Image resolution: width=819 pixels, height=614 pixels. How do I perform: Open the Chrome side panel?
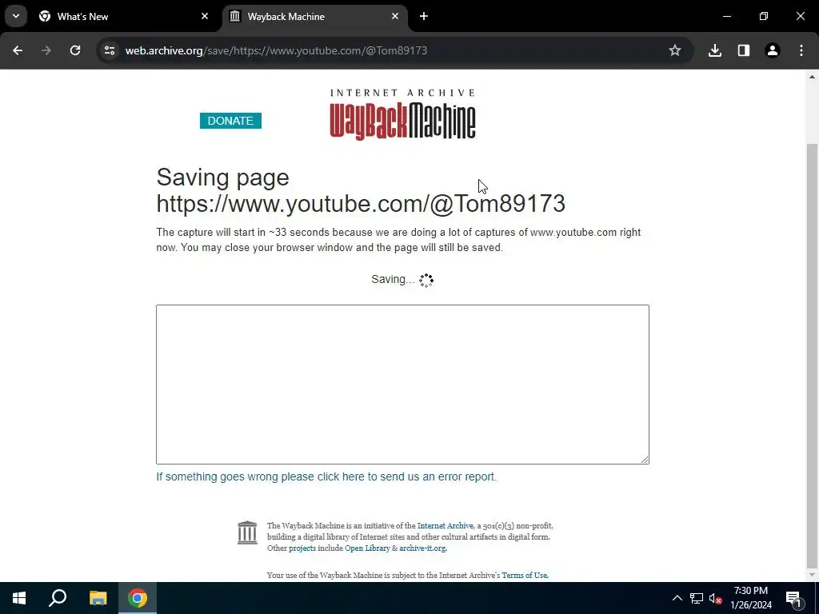pos(744,50)
